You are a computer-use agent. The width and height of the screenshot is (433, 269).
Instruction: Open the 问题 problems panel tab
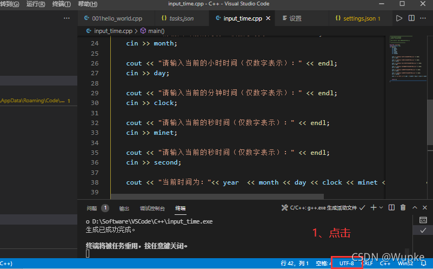tap(92, 208)
